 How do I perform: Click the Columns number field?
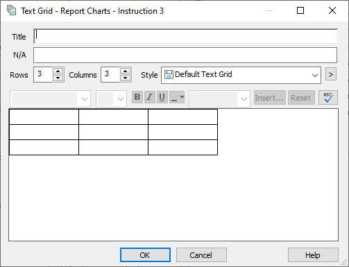(x=110, y=74)
